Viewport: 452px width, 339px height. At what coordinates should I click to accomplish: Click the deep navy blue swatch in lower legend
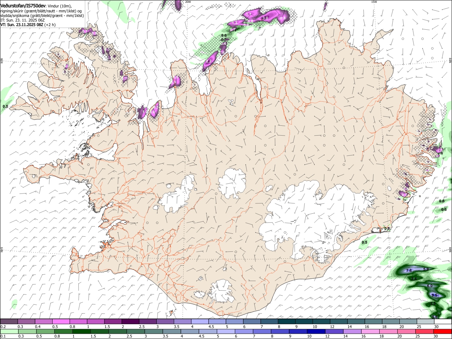(315, 332)
